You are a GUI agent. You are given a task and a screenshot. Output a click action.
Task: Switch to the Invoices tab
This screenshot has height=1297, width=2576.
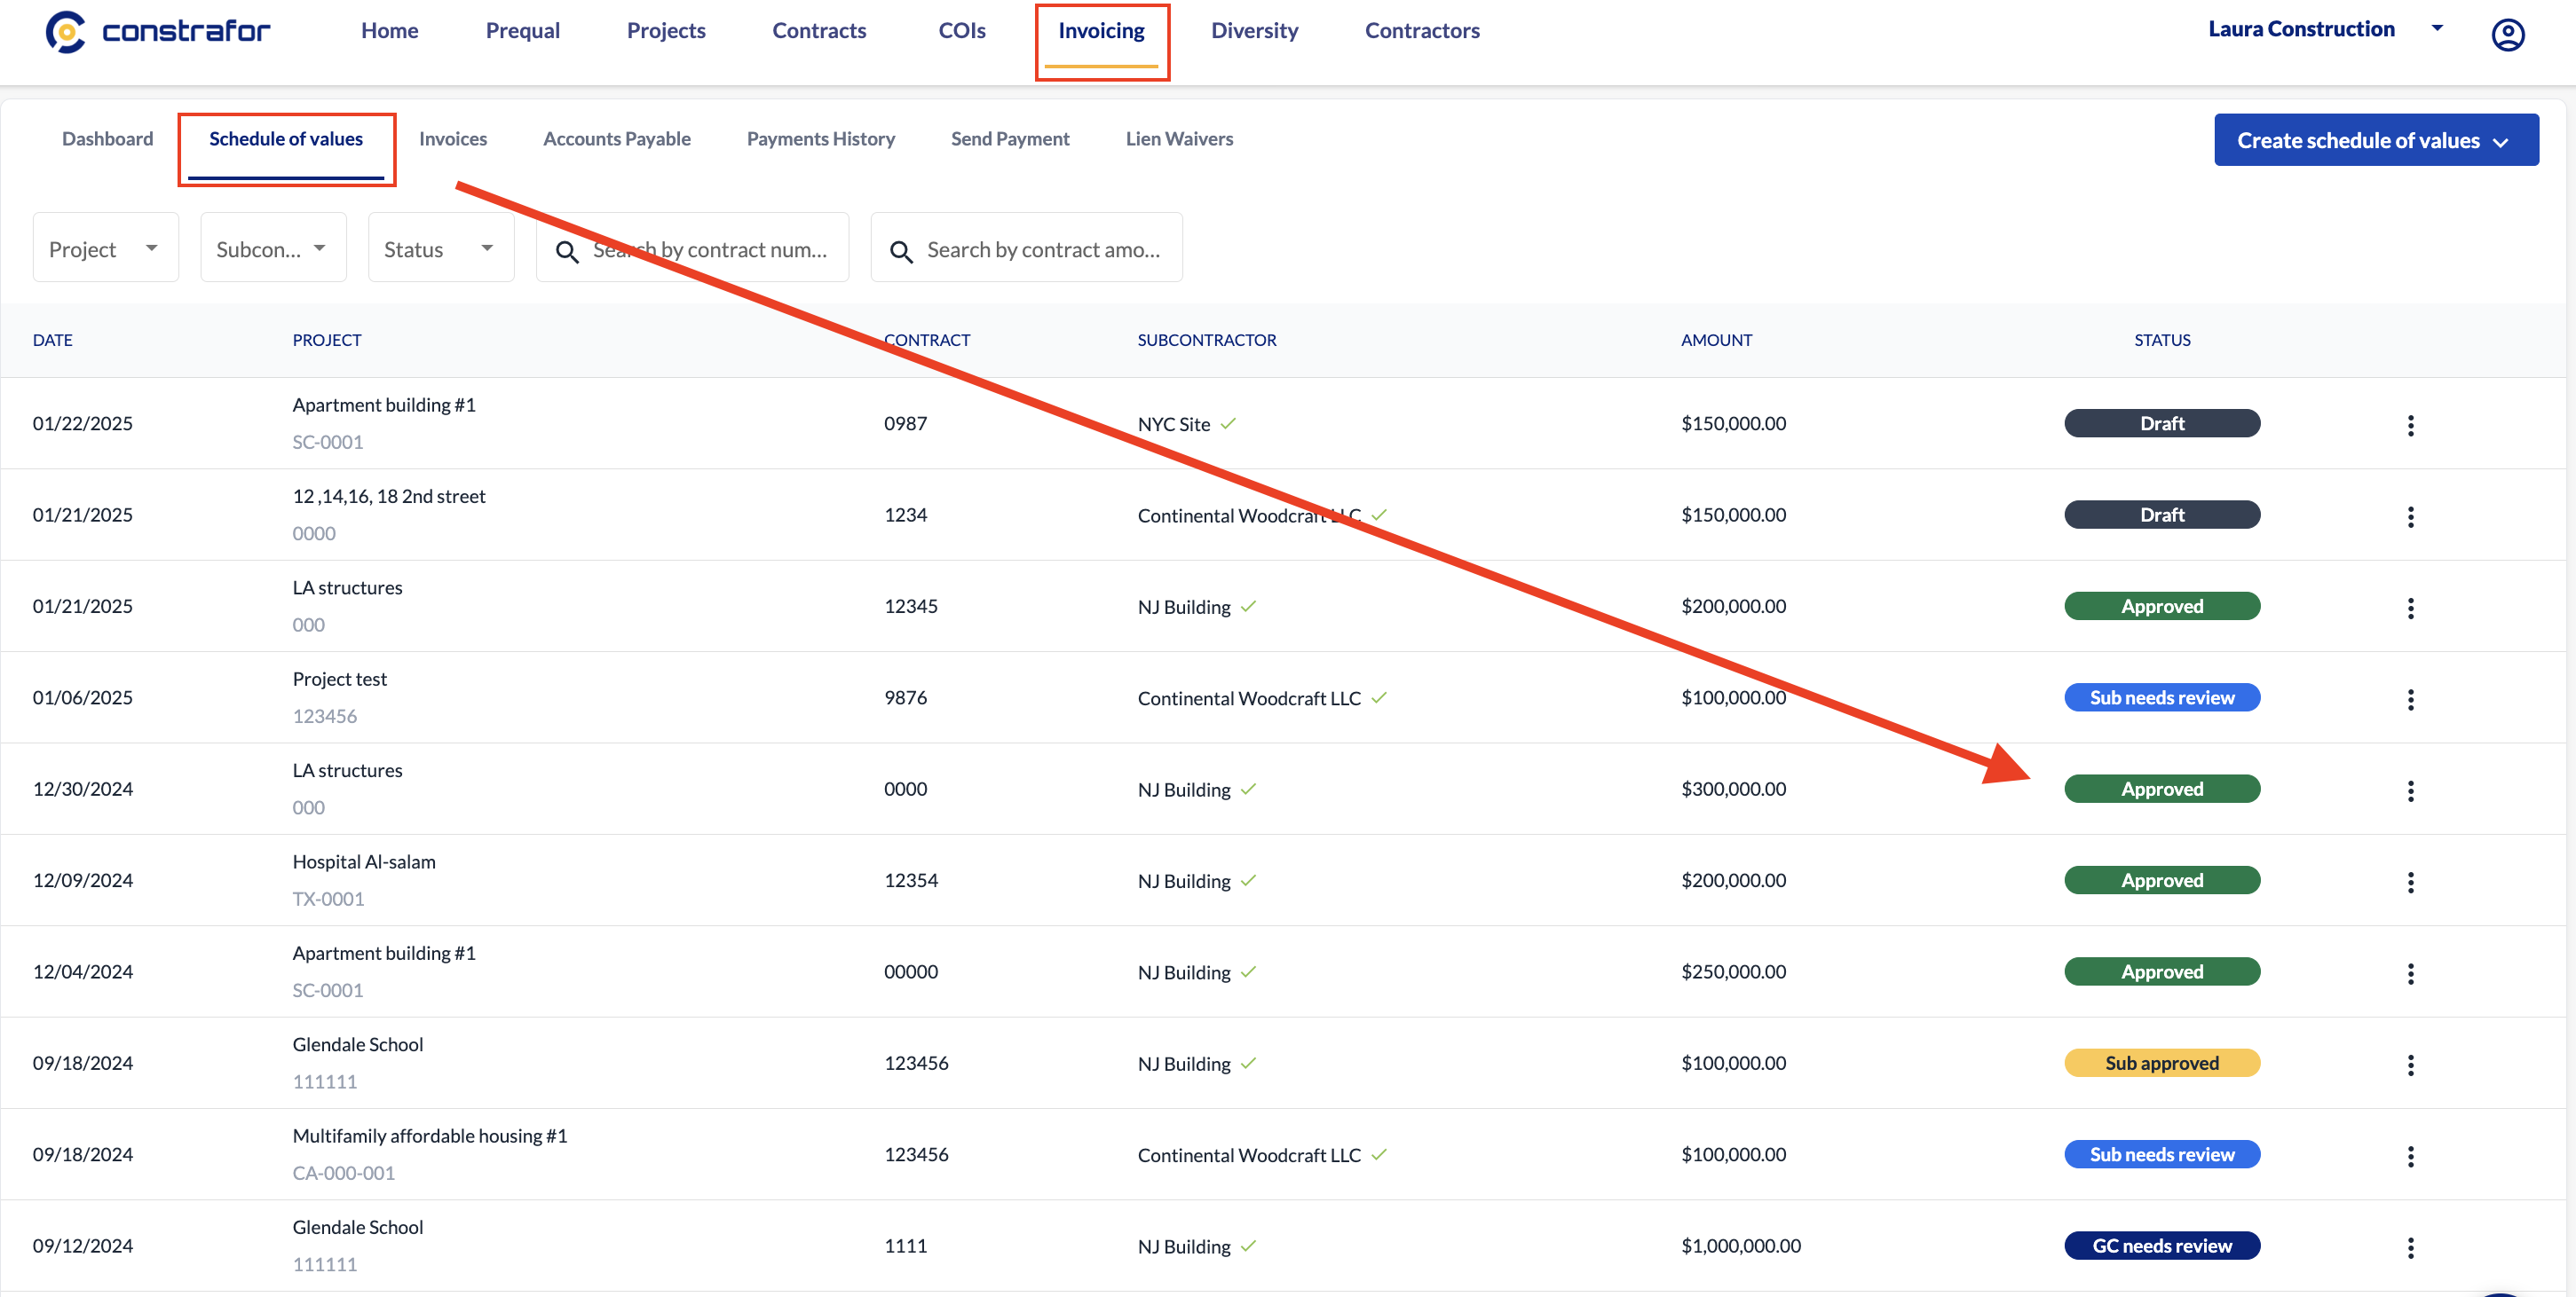(x=453, y=139)
